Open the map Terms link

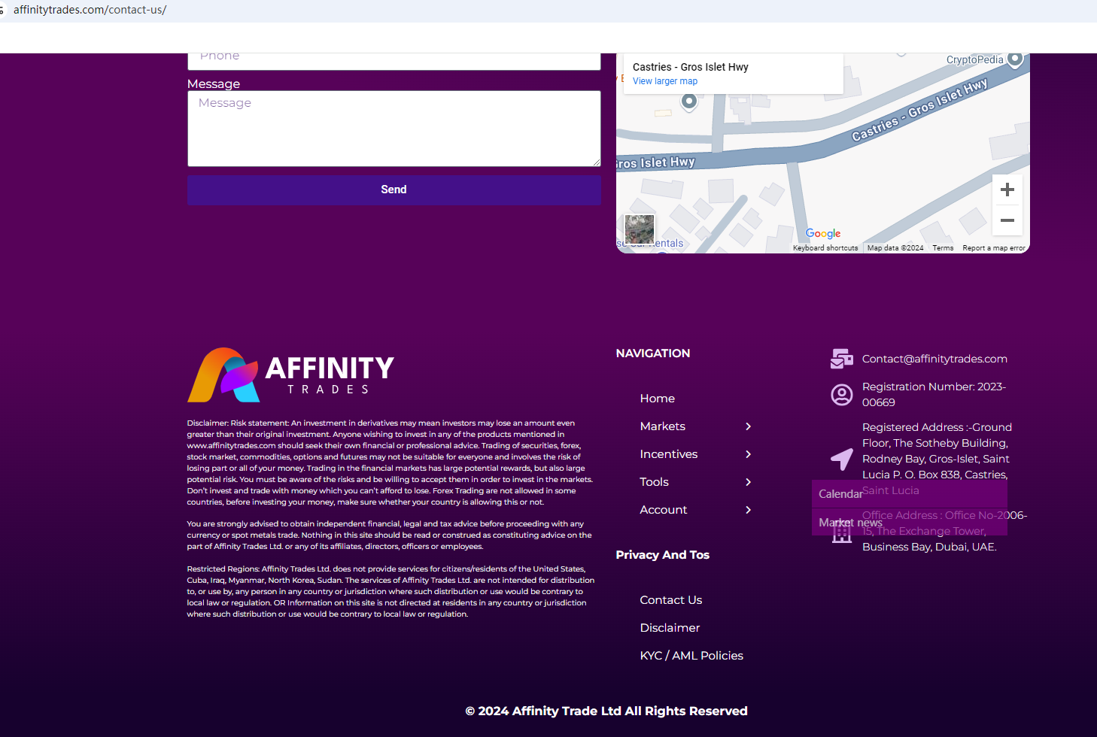point(943,248)
